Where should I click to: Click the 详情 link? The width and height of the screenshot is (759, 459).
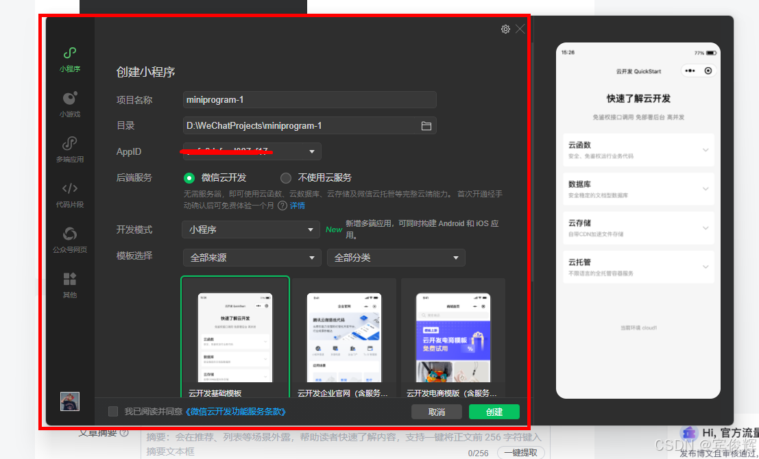[x=297, y=206]
